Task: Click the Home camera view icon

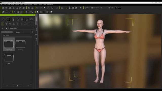Action: point(62,8)
